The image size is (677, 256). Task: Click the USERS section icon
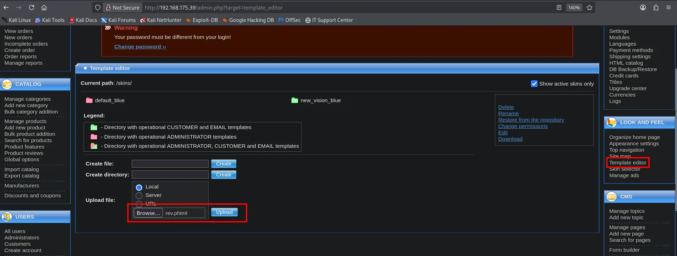[x=7, y=217]
